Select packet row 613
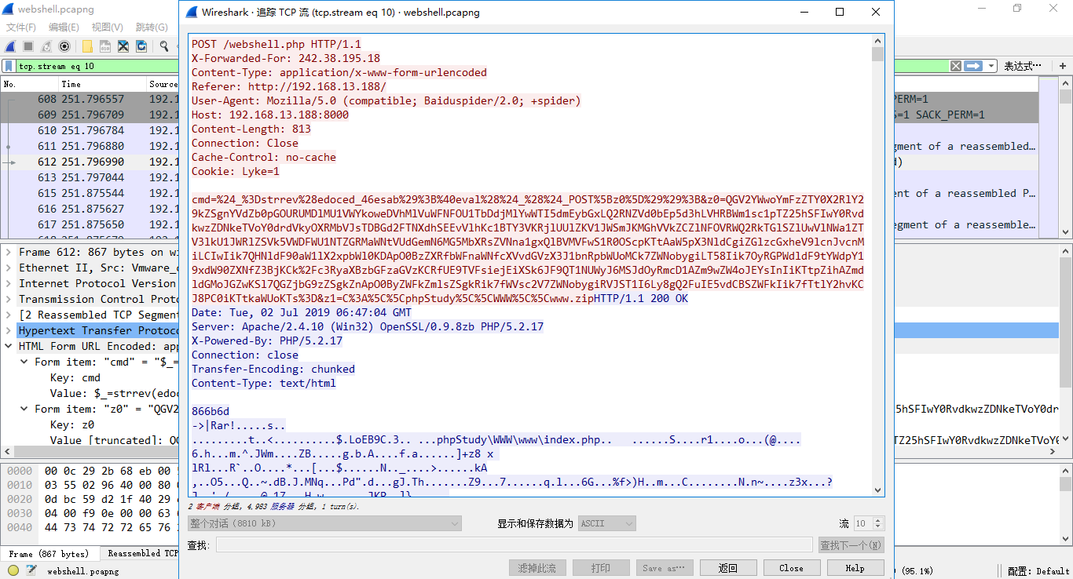 (x=90, y=177)
